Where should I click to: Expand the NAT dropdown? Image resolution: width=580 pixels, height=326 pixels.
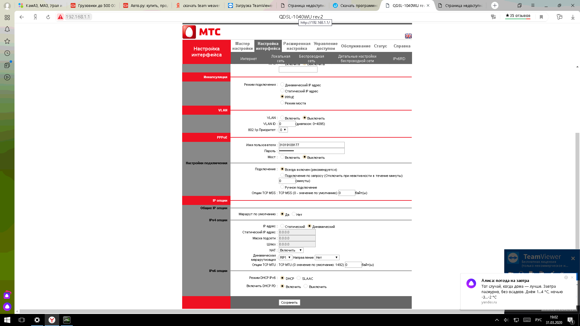[291, 250]
